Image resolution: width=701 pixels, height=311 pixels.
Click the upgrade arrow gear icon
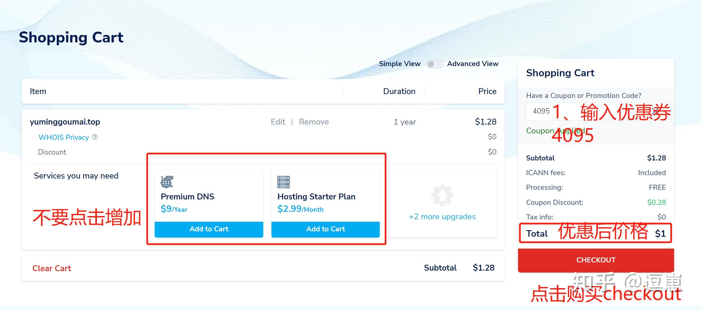pos(442,195)
